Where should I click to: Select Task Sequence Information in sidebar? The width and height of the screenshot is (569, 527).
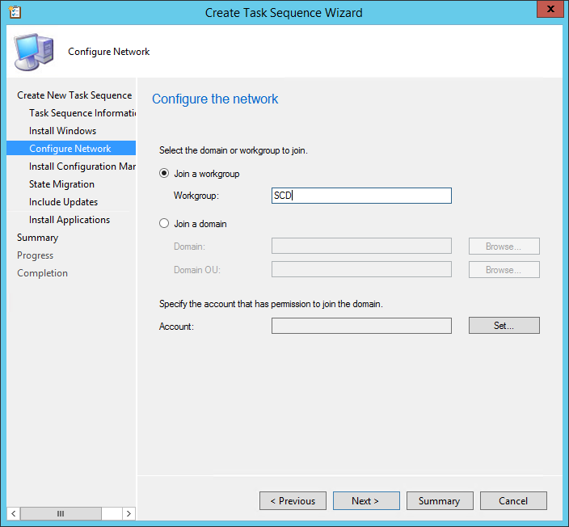81,113
